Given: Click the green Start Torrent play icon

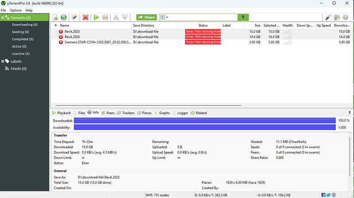Looking at the screenshot, I should (96, 17).
